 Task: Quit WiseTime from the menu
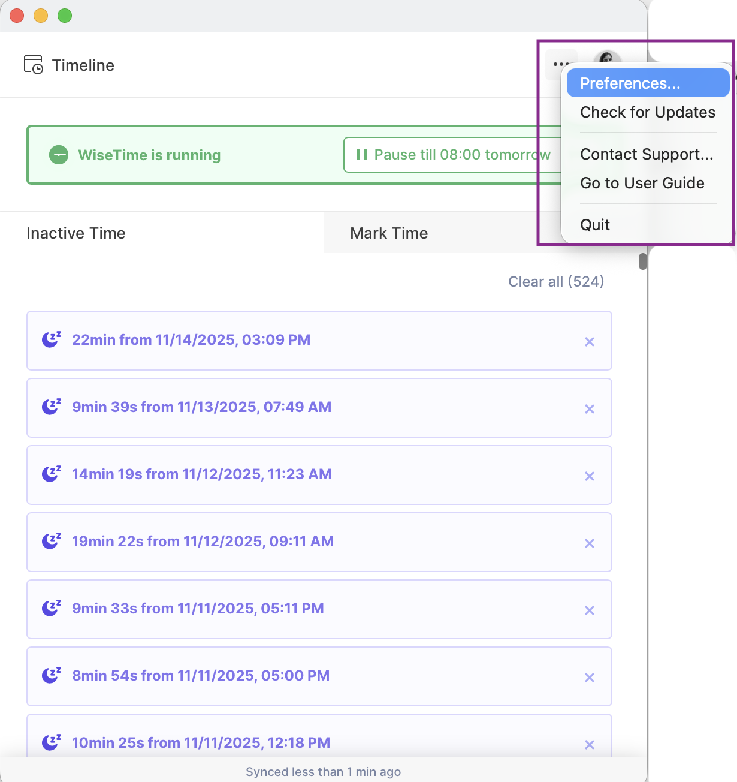(x=595, y=225)
